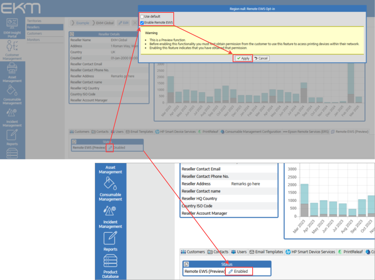Click the pencil icon beside Disabled status
This screenshot has width=375, height=280.
(110, 148)
